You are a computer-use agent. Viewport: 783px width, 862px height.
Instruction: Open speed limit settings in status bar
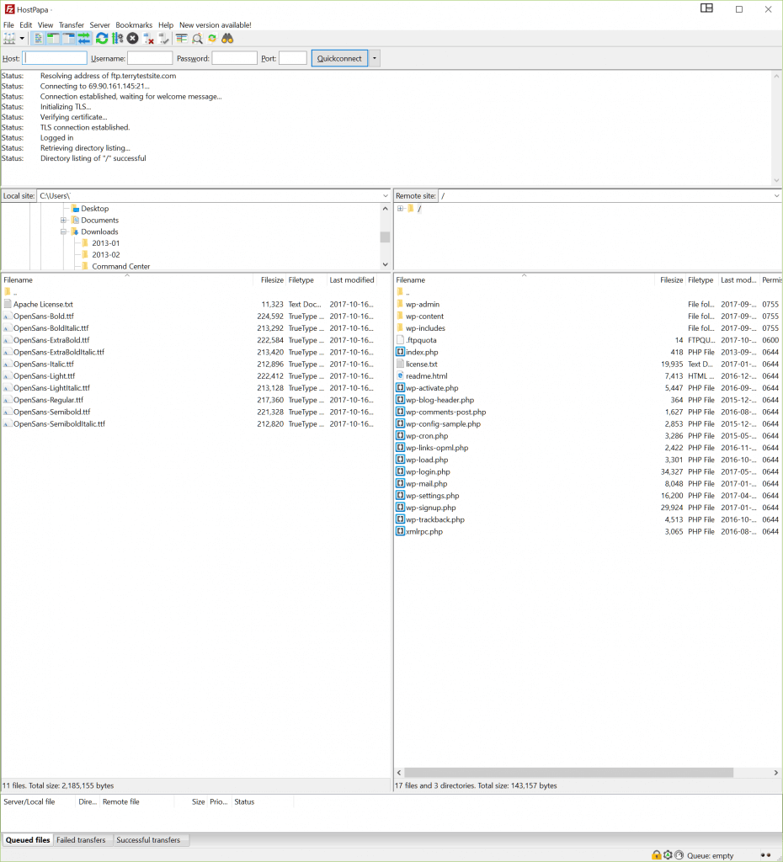[x=679, y=854]
